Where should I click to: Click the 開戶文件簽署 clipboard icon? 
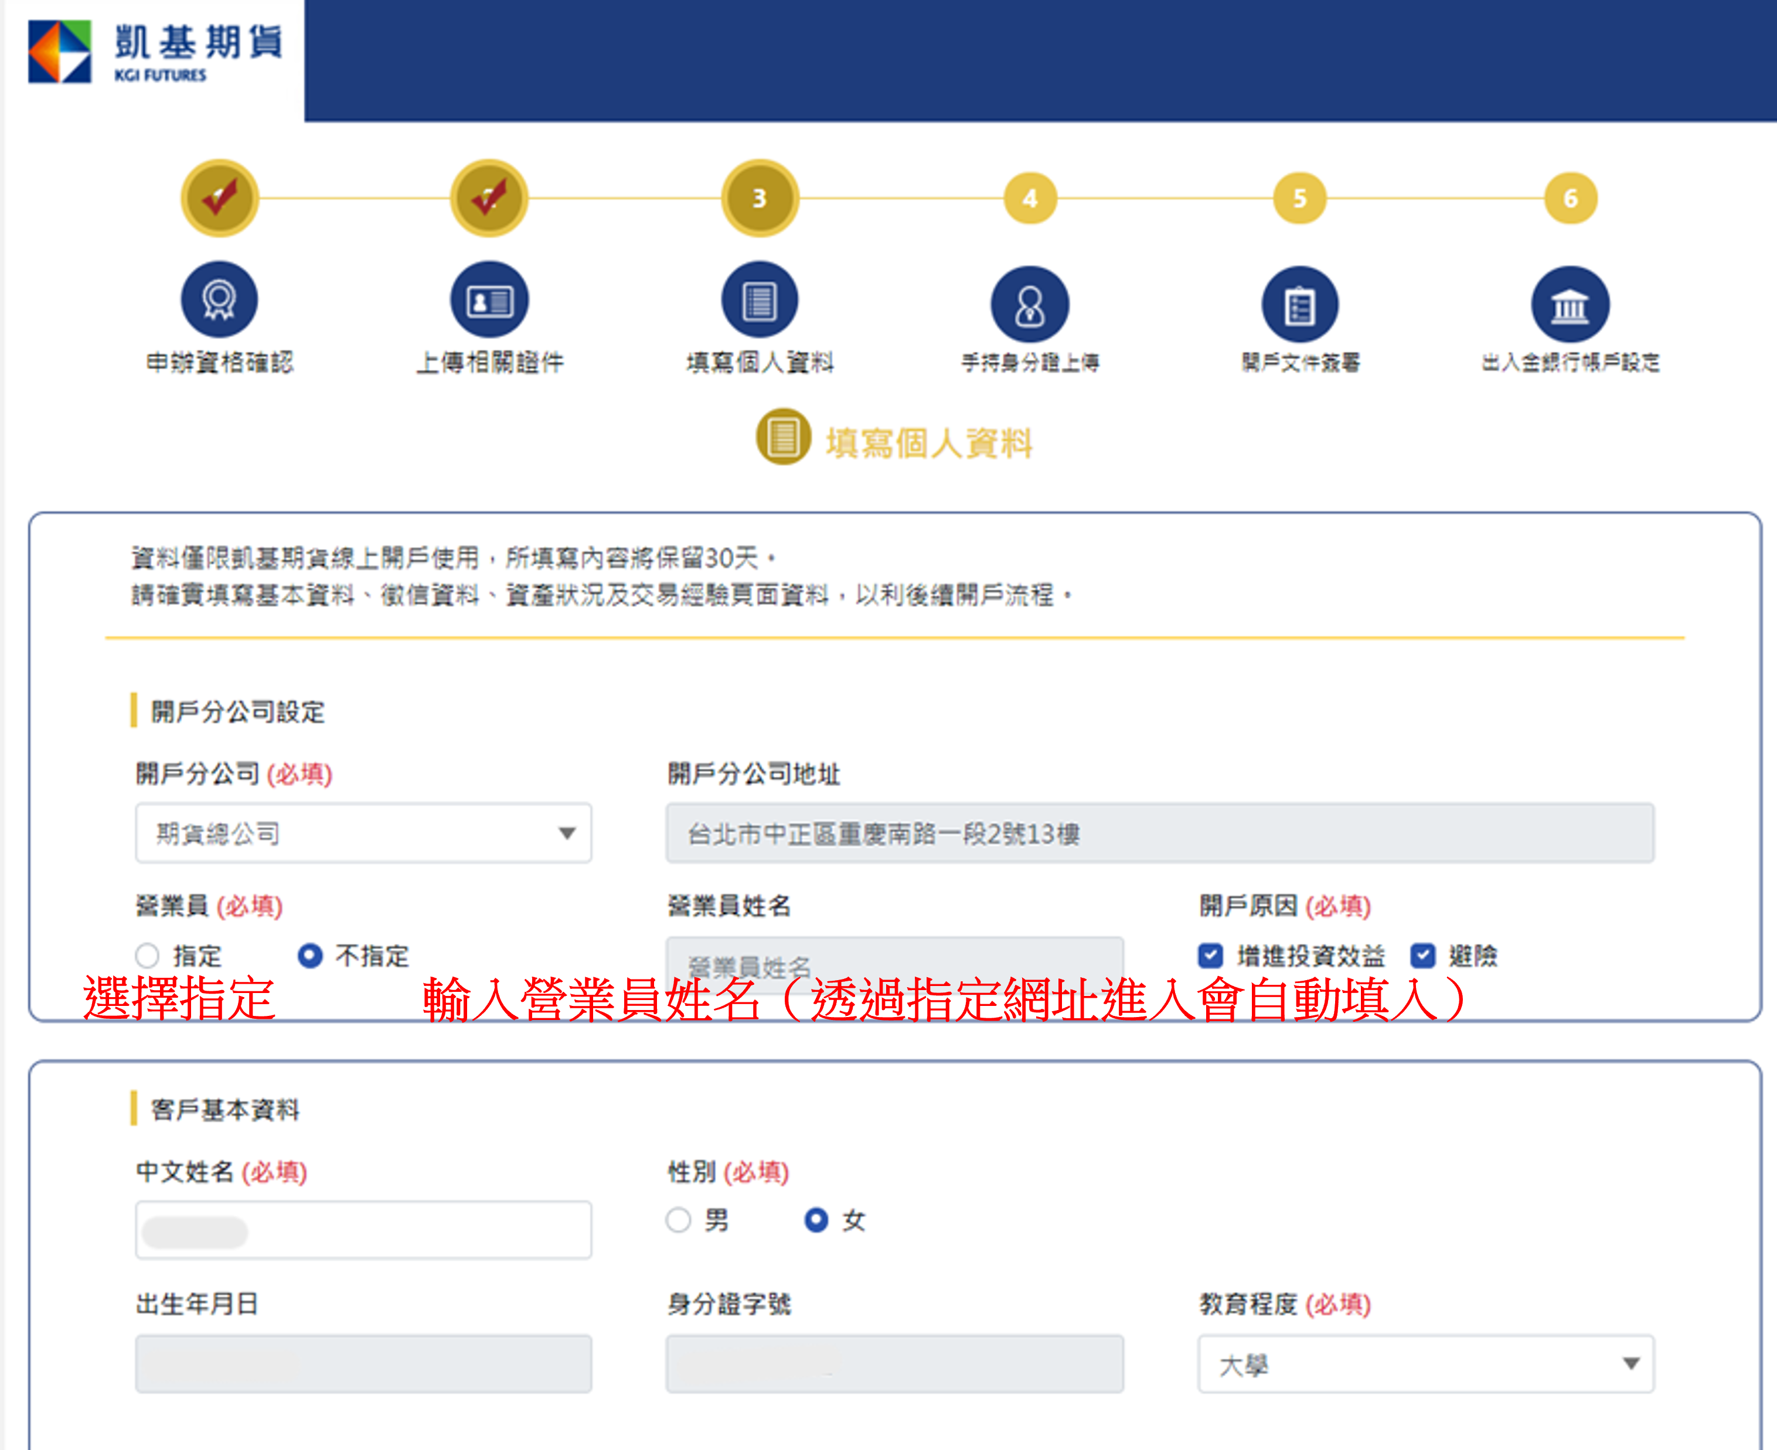(1299, 305)
